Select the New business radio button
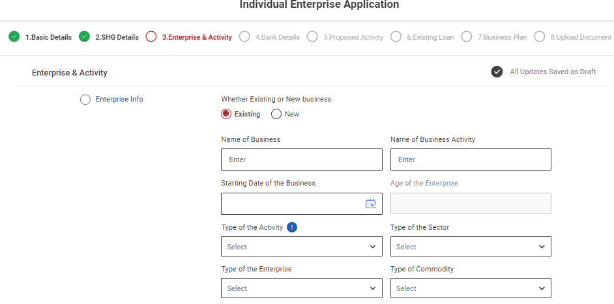614x304 pixels. pyautogui.click(x=276, y=114)
